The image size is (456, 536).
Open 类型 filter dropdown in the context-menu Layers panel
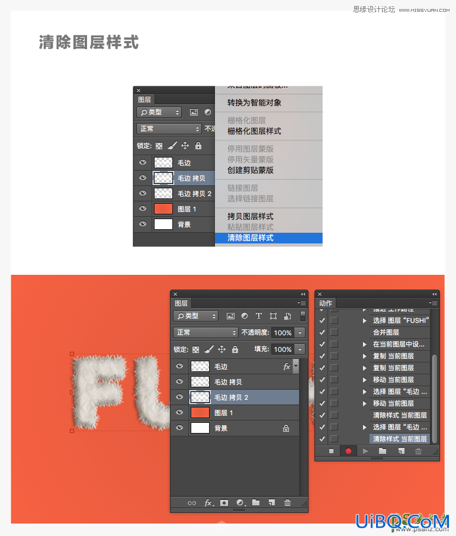[x=159, y=112]
